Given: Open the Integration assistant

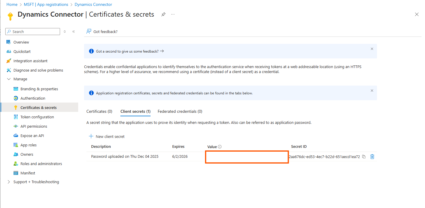Looking at the screenshot, I should [30, 61].
